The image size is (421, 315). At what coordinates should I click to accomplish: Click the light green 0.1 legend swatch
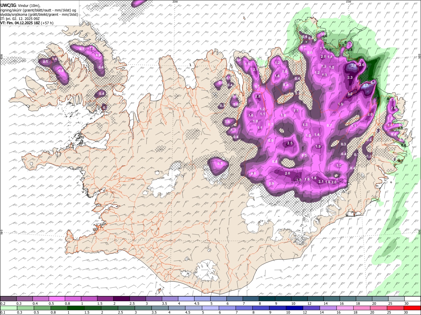point(8,308)
